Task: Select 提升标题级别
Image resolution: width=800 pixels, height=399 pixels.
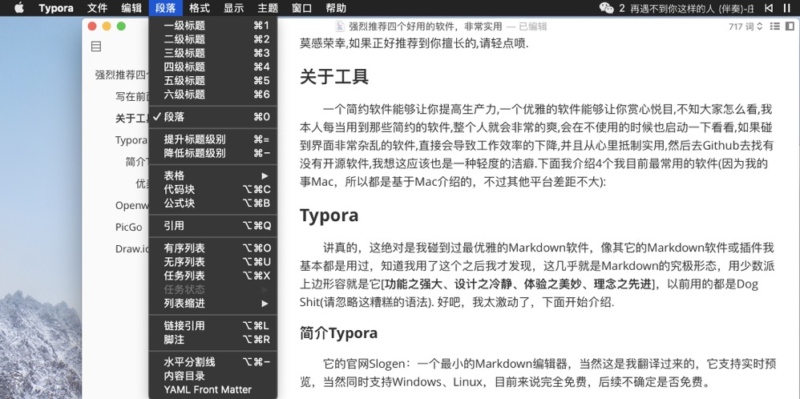Action: [x=212, y=139]
